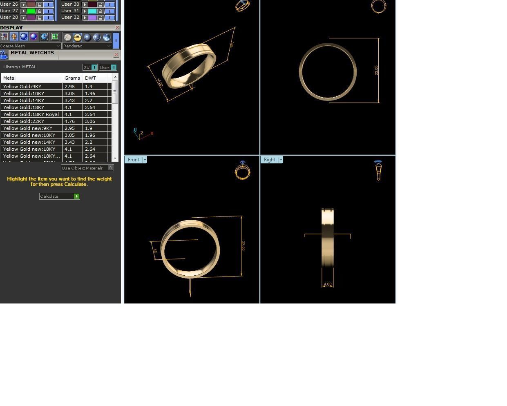
Task: Enable the Use Object Materials option
Action: click(x=110, y=168)
